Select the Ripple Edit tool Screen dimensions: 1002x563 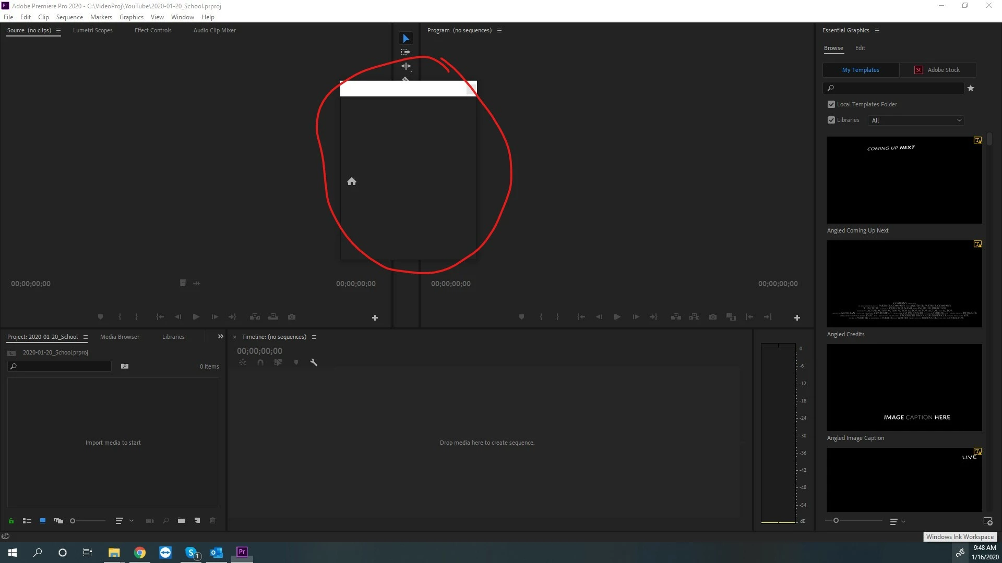click(x=406, y=66)
